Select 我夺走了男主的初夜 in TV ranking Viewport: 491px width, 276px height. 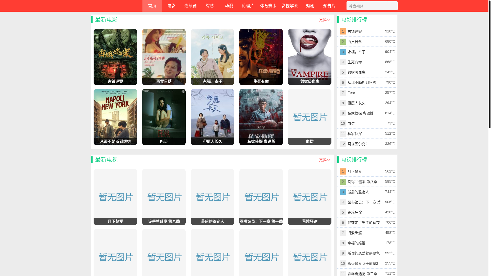click(363, 223)
